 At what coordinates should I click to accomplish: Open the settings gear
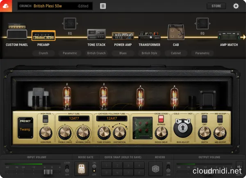[x=236, y=6]
